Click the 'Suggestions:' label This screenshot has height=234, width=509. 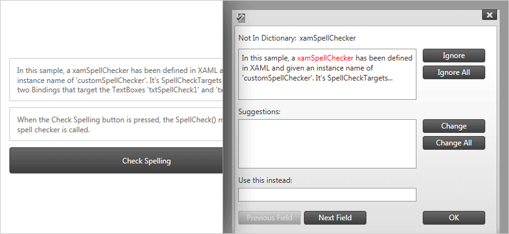pos(260,112)
